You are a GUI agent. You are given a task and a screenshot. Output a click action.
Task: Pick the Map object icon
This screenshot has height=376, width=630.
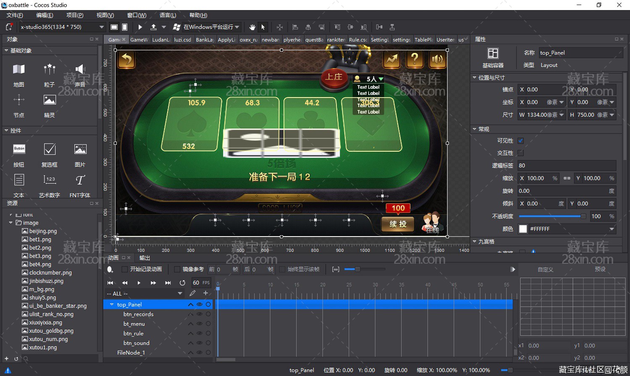point(19,69)
